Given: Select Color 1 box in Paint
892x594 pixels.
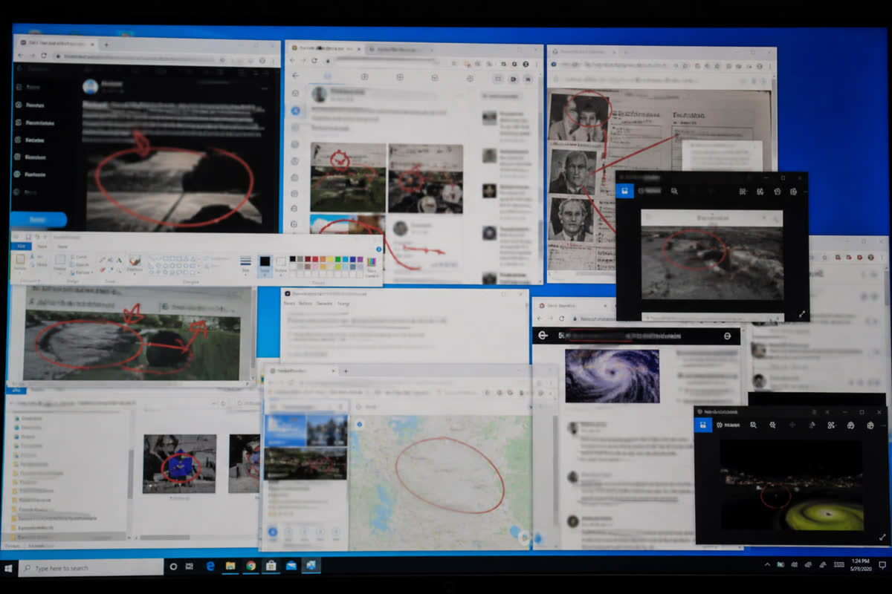Looking at the screenshot, I should coord(265,265).
